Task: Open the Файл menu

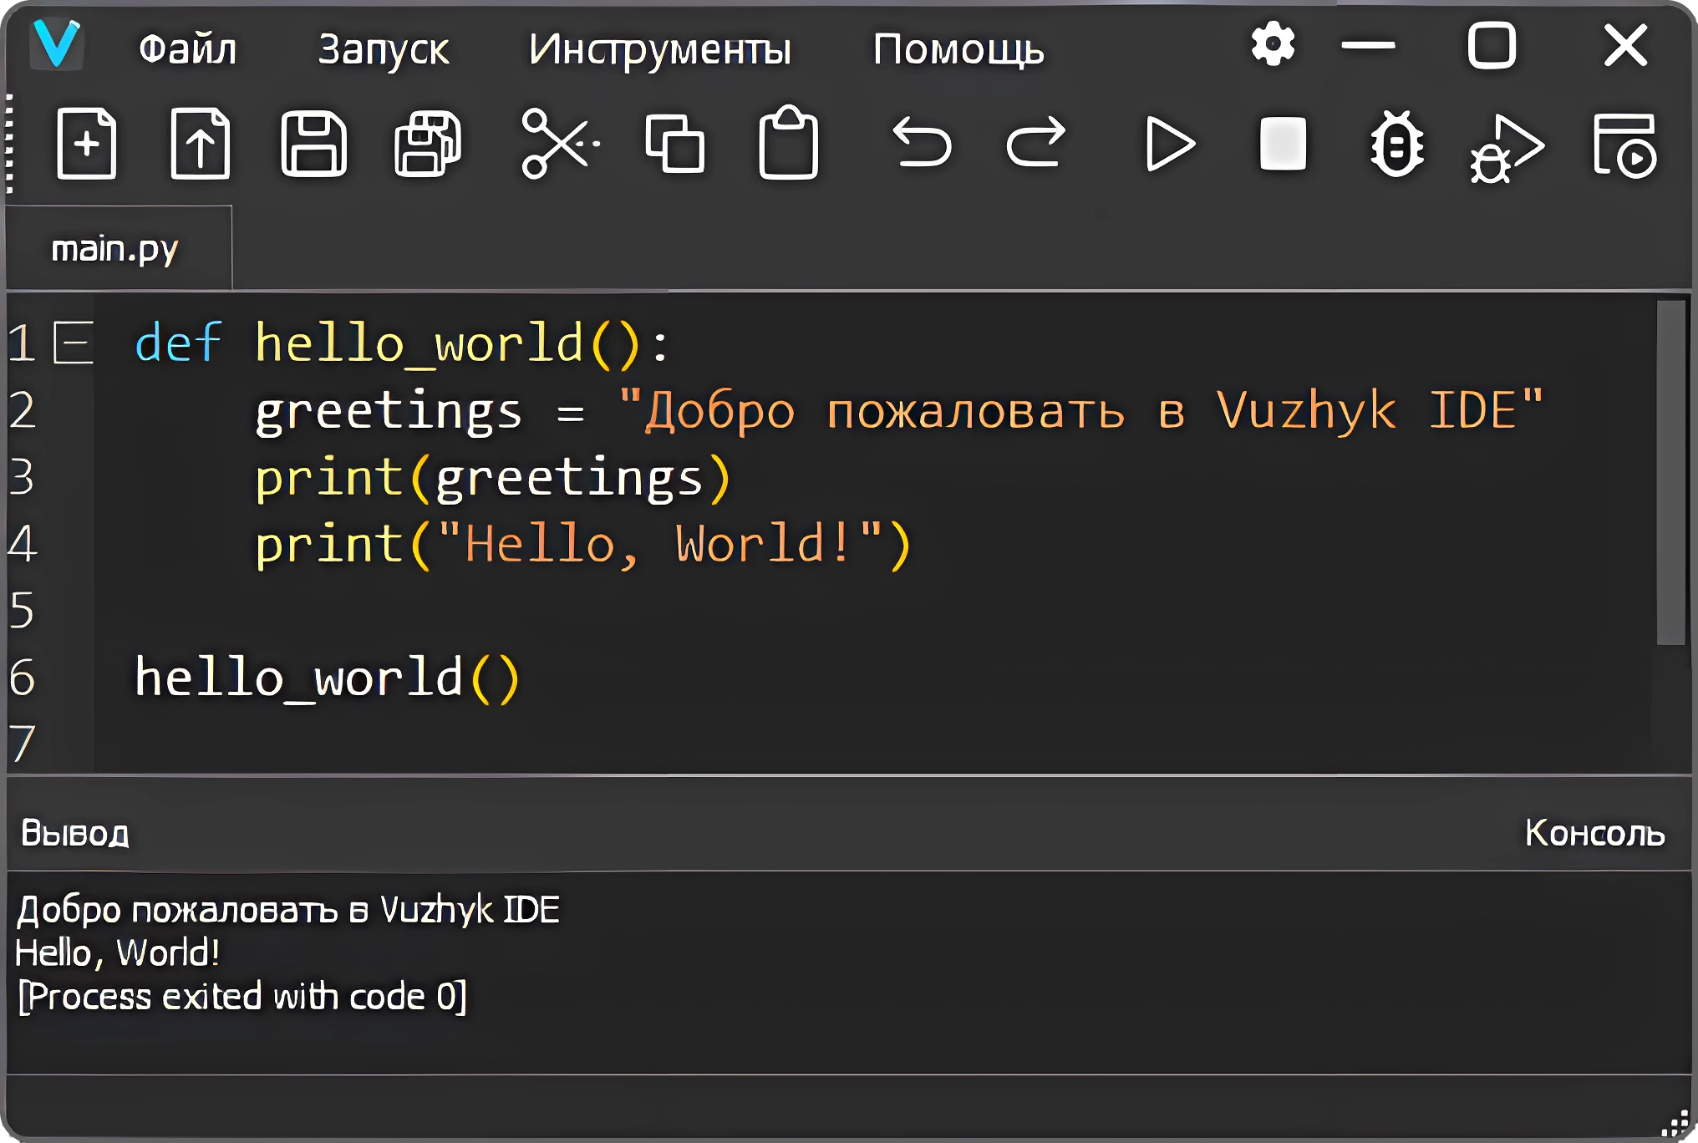Action: (188, 48)
